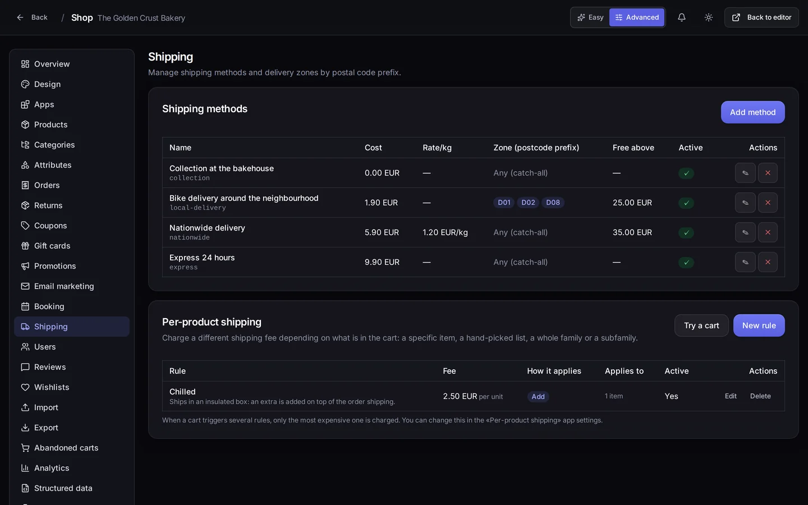Click the Try a cart button
The width and height of the screenshot is (808, 505).
[701, 325]
